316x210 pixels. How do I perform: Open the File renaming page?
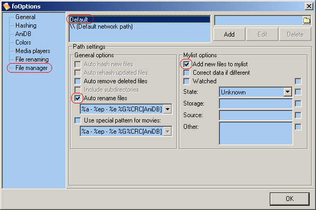(32, 59)
